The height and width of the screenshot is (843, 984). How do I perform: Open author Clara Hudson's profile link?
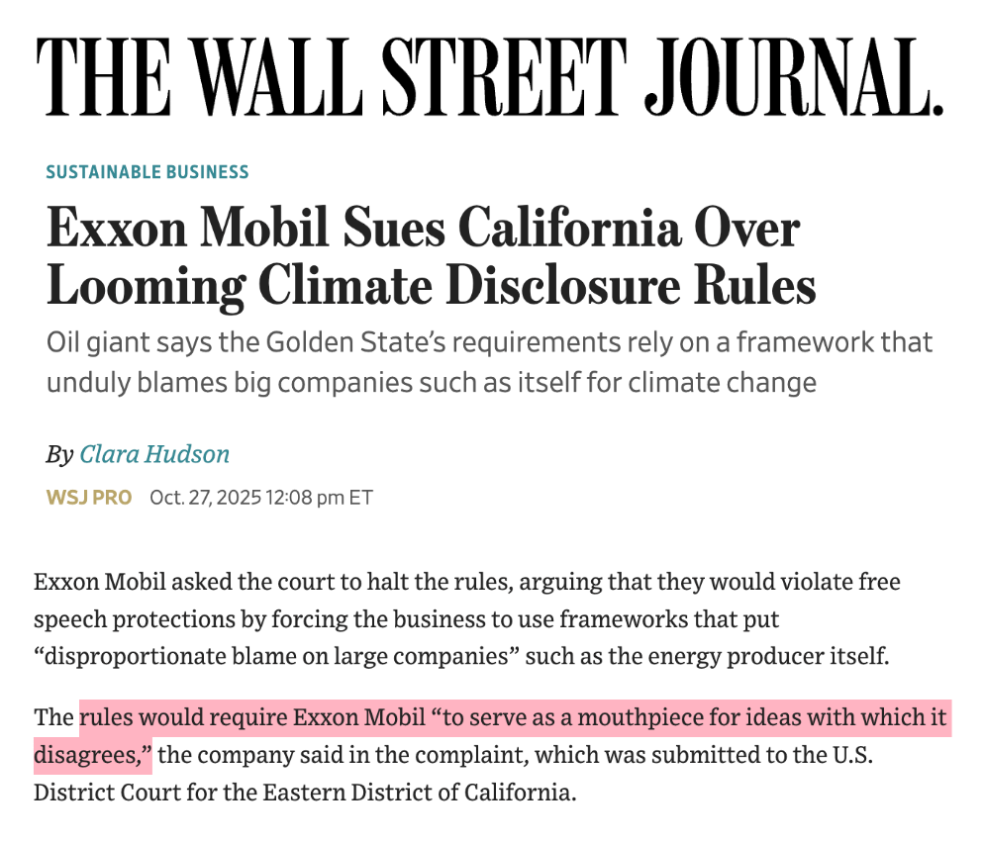pyautogui.click(x=154, y=454)
